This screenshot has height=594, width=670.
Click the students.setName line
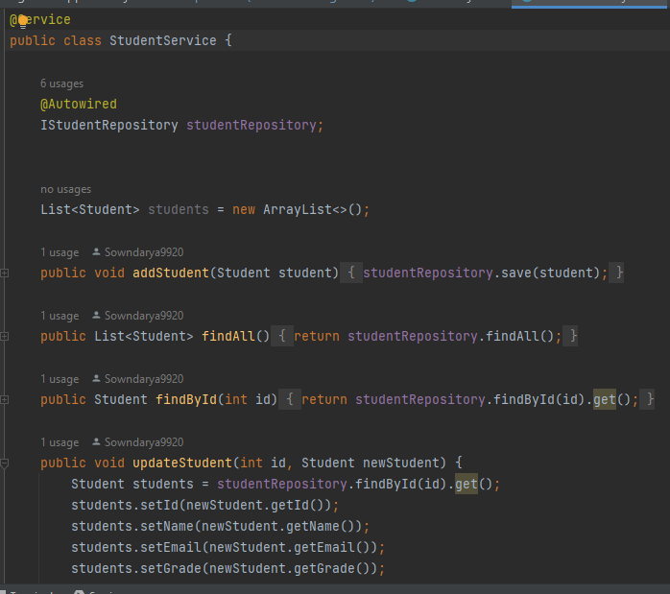click(x=220, y=526)
